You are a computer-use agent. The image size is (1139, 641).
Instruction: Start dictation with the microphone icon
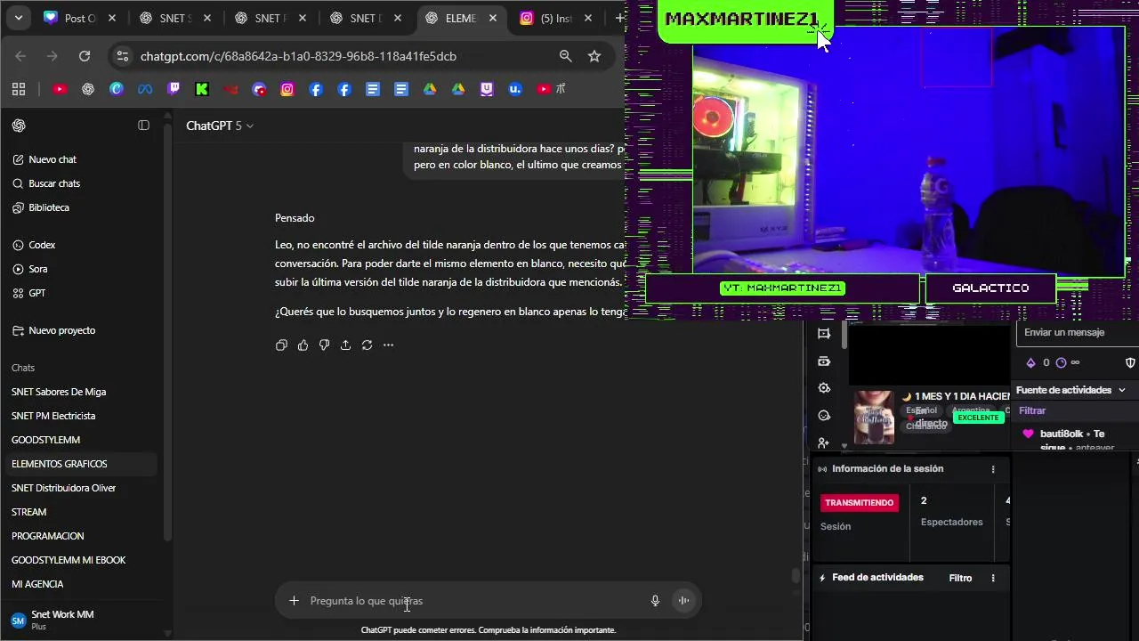tap(655, 601)
